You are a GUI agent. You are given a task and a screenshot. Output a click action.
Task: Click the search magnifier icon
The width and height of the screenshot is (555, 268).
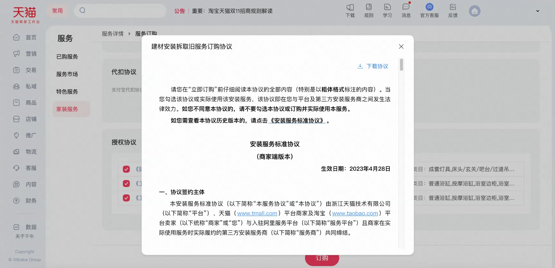[82, 11]
